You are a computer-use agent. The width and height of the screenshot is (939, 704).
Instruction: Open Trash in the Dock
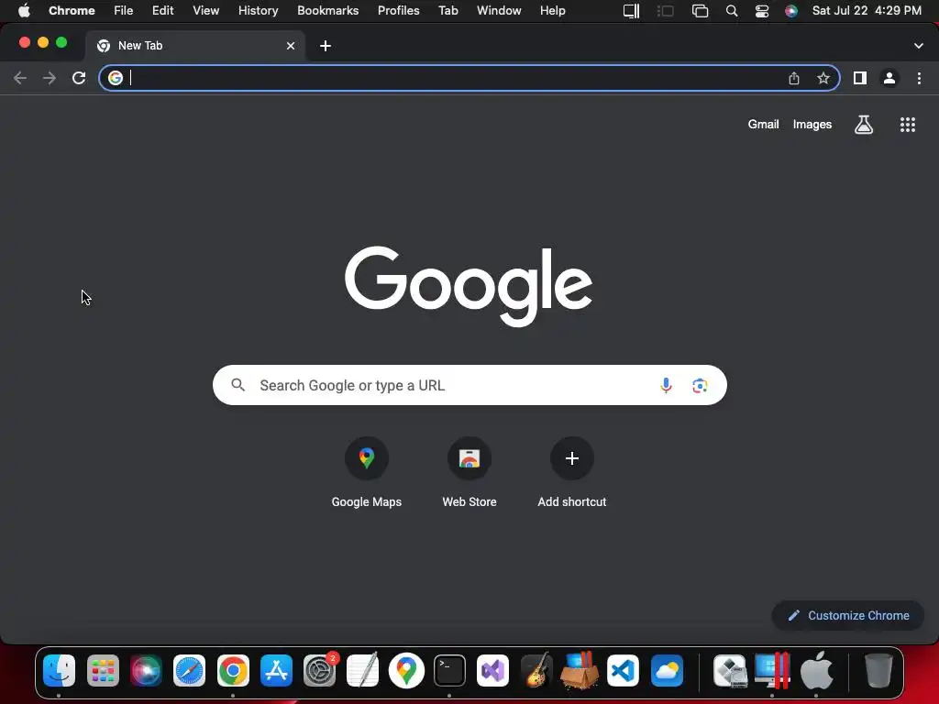878,670
